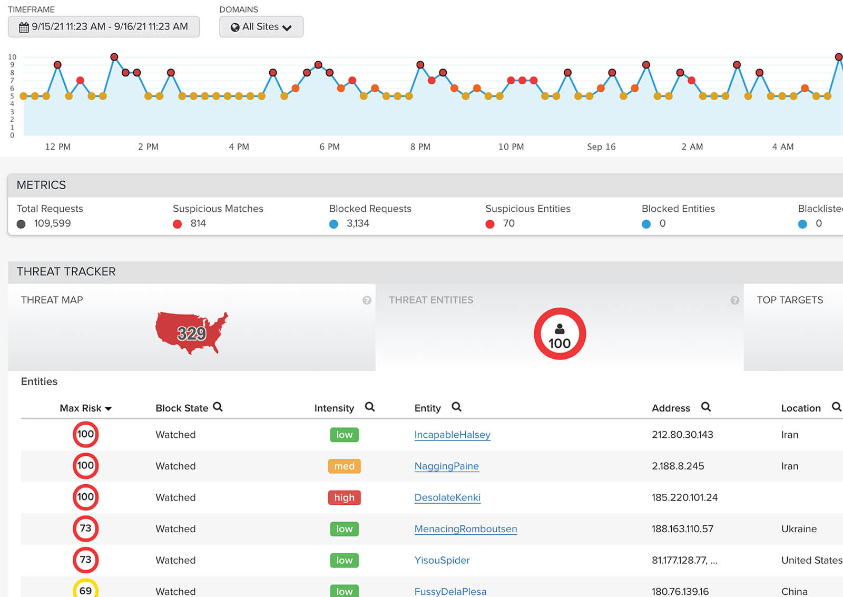The height and width of the screenshot is (597, 843).
Task: Click the Ukraine location cell
Action: (x=799, y=529)
